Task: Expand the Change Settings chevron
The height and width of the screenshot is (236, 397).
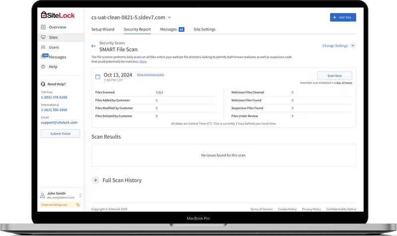Action: click(x=353, y=46)
